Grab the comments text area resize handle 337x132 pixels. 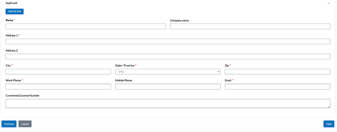pos(329,107)
